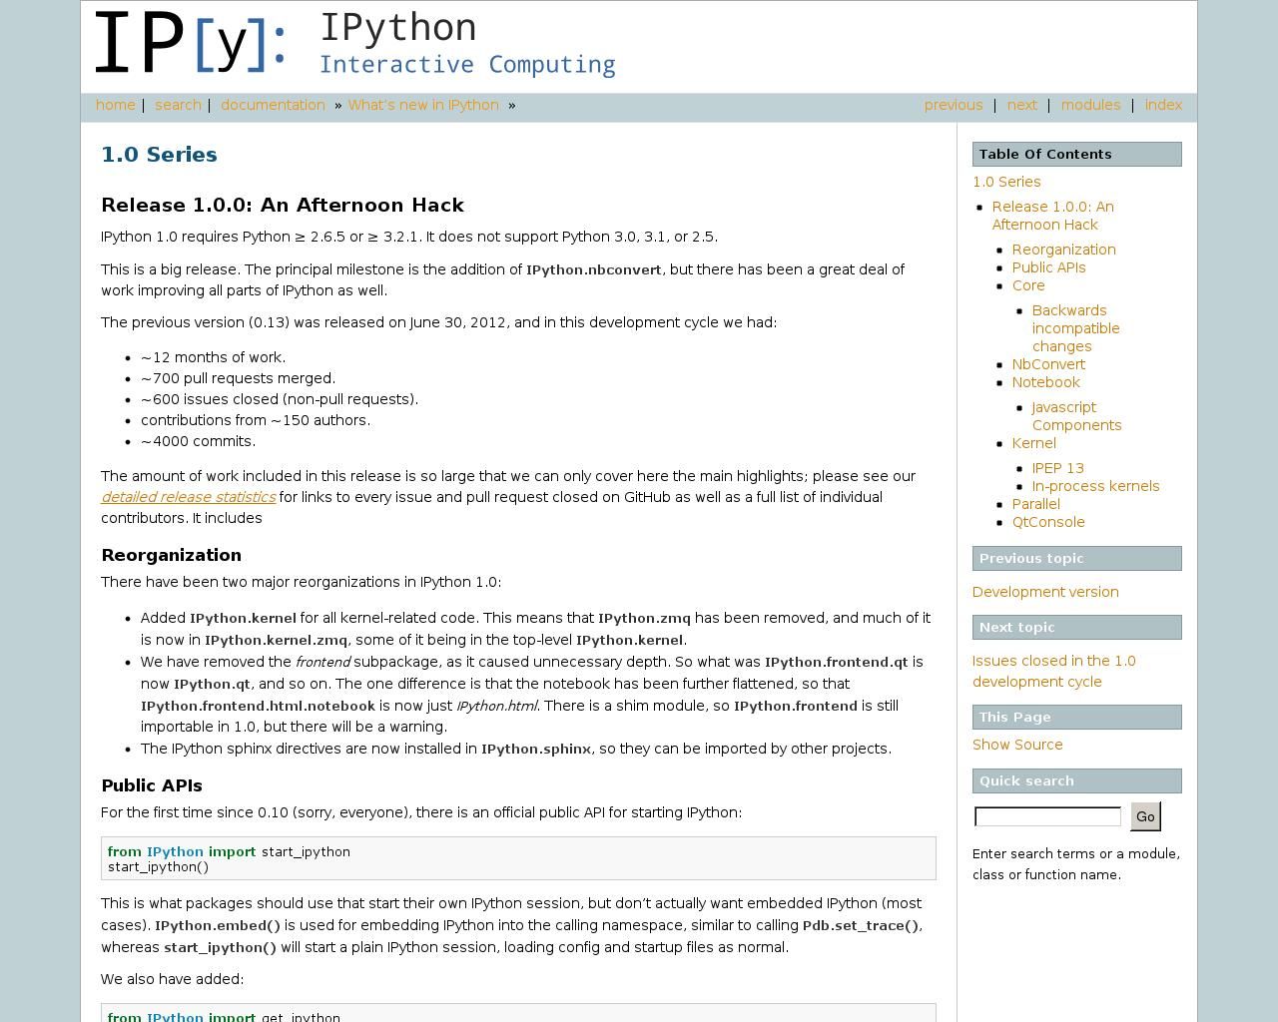
Task: Go to the next topic link
Action: pos(1021,105)
